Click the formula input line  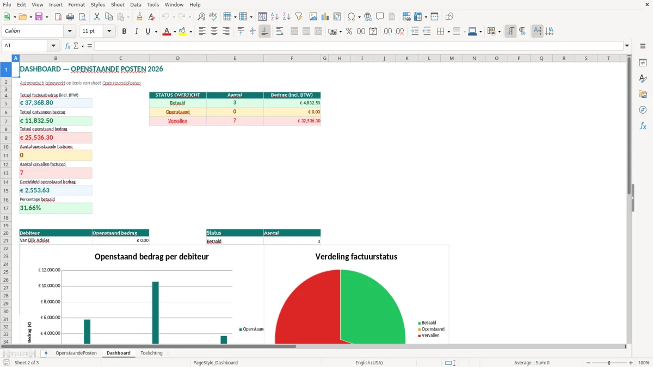pyautogui.click(x=358, y=46)
